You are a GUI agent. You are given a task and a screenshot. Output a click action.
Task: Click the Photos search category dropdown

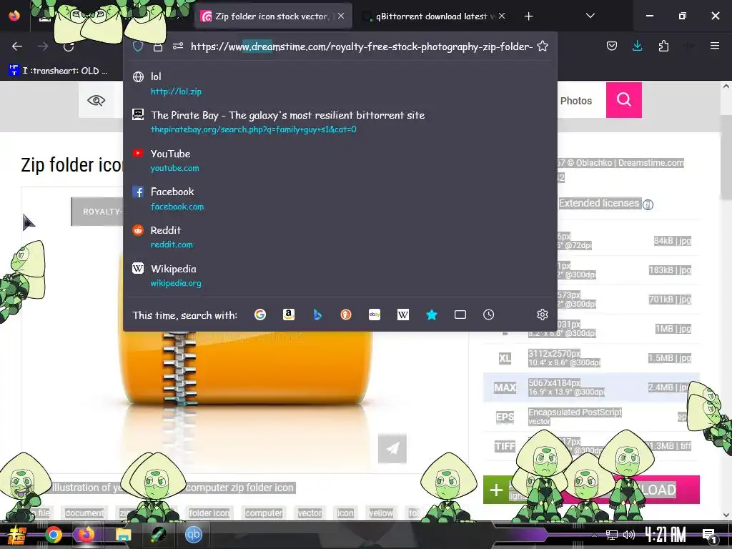576,100
